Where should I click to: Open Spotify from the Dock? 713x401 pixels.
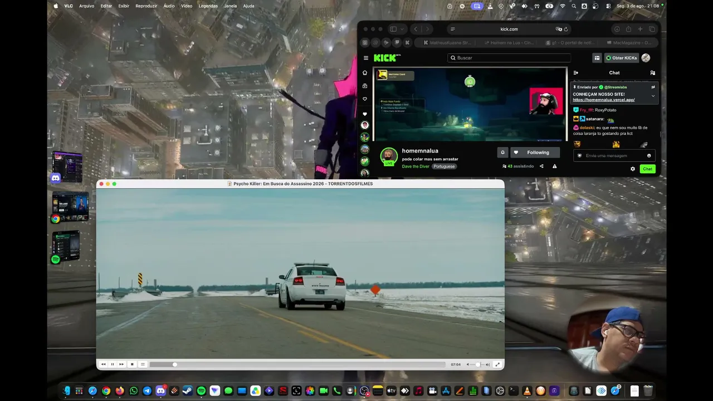[x=201, y=391]
